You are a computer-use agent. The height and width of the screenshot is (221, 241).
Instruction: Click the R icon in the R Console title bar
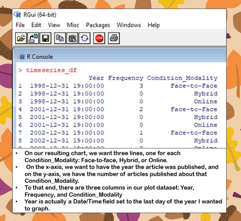coord(22,57)
